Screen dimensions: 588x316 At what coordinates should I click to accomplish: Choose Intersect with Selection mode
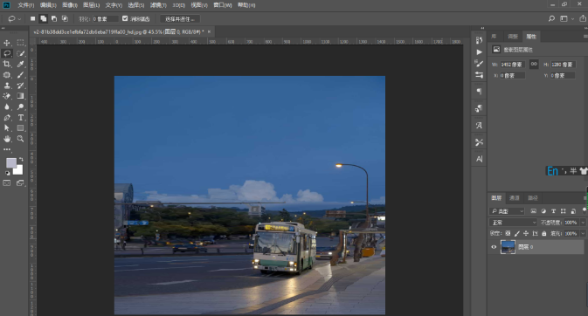[x=65, y=18]
